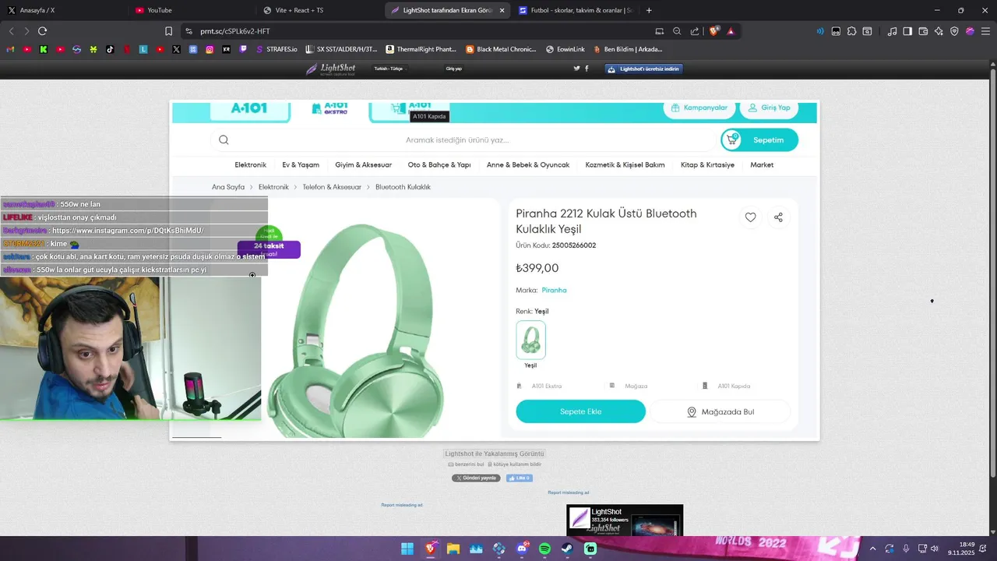Open the ThermalRight Phant... bookmark

(x=421, y=49)
